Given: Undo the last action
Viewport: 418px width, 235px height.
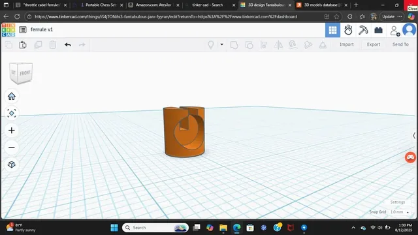Looking at the screenshot, I should 68,45.
